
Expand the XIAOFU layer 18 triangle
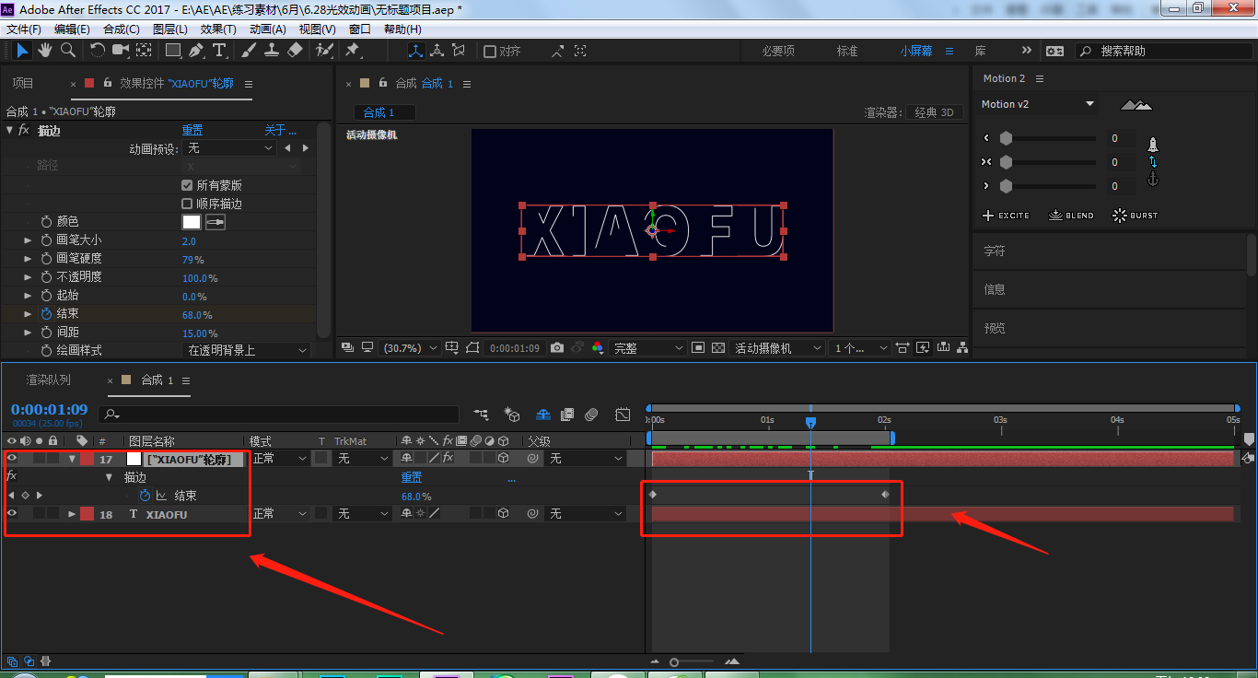(x=72, y=514)
